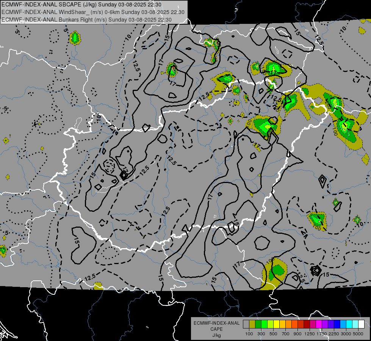Click the legend value 3000

(346, 334)
